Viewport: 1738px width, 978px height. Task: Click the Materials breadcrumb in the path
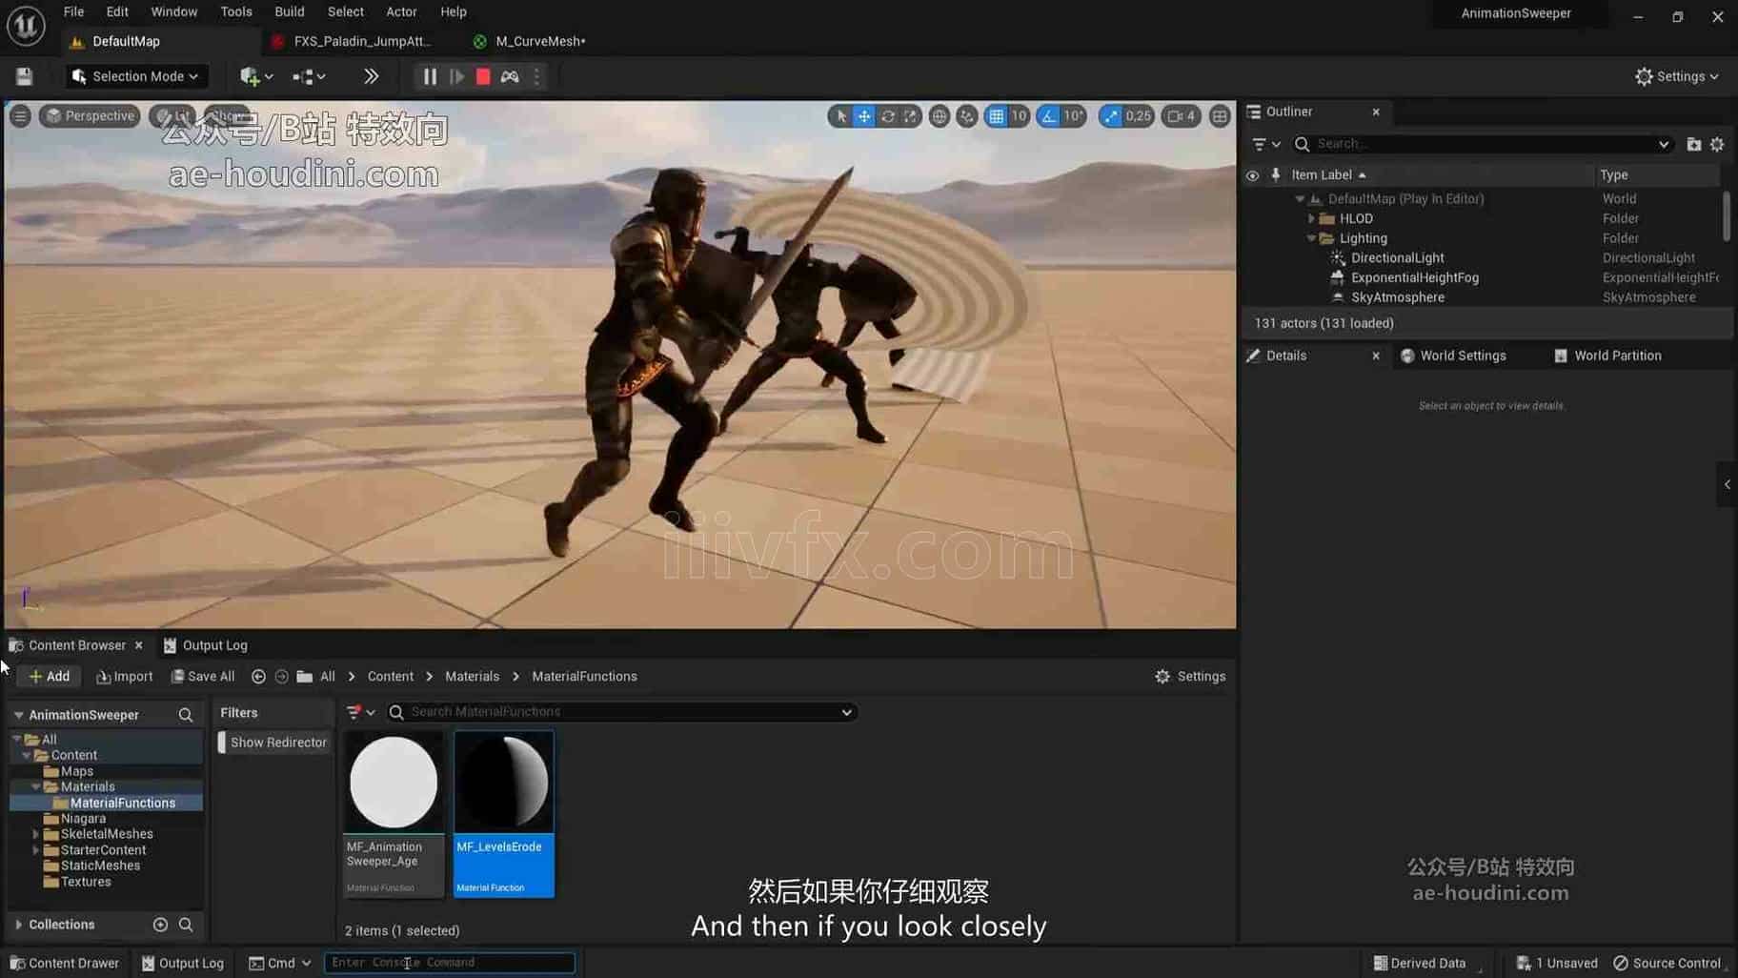(472, 676)
